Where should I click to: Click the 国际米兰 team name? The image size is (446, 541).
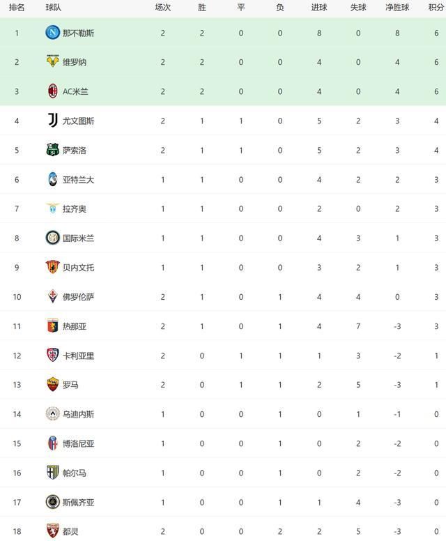pos(78,238)
